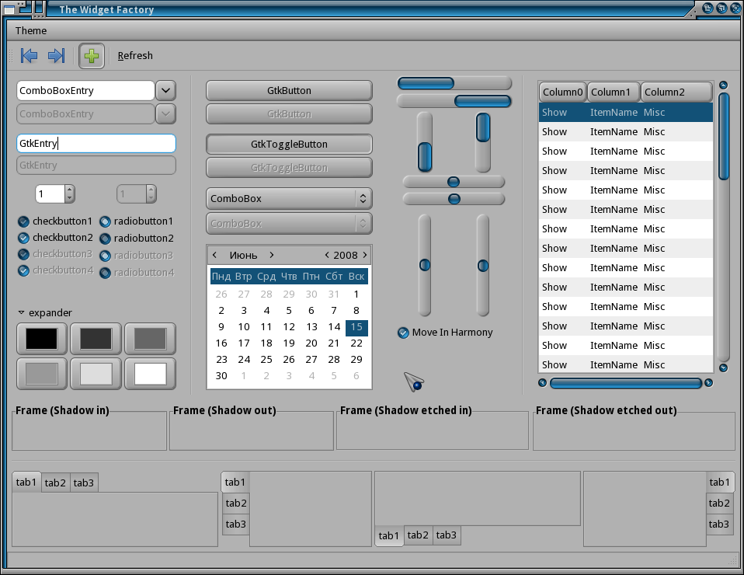Collapse the expander section
Screen dimensions: 744x575
(x=21, y=312)
